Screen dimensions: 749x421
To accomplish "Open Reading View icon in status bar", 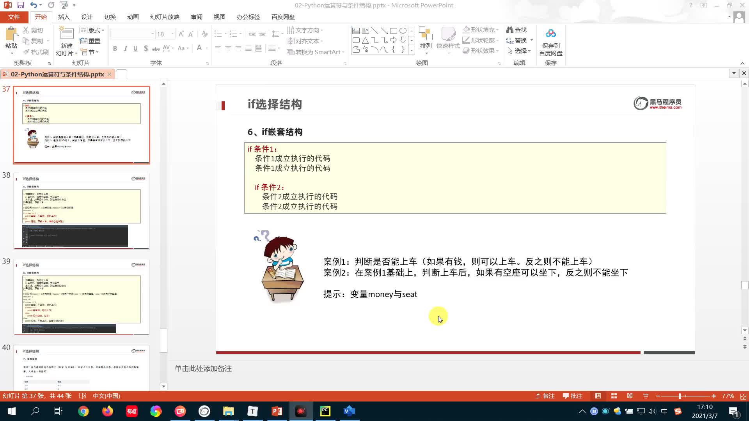I will [x=630, y=396].
